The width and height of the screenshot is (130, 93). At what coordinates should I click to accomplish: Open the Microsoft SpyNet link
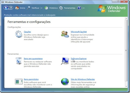79,32
